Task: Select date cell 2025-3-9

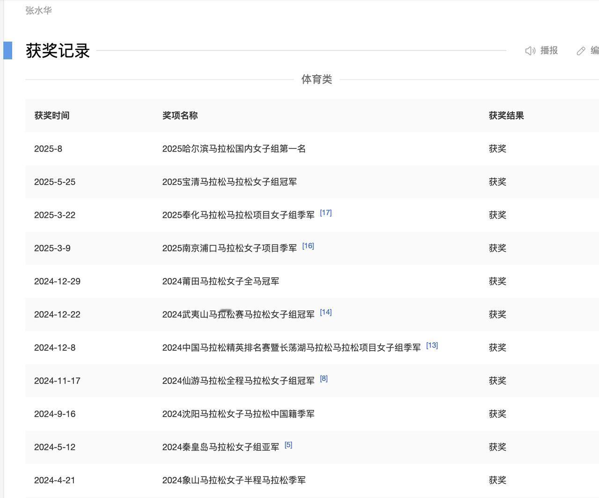Action: (x=52, y=248)
